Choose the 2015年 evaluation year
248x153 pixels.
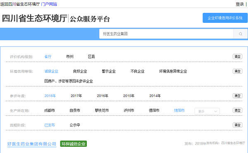tap(129, 96)
